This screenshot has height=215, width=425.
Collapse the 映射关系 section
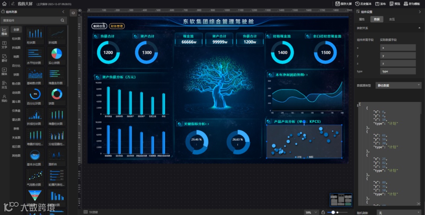[419, 28]
